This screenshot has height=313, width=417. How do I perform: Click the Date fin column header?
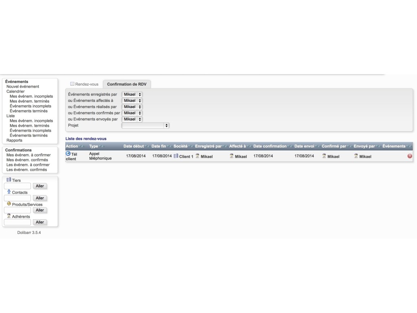coord(159,146)
